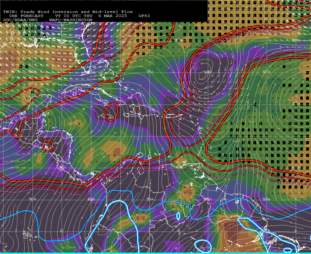The image size is (311, 254).
Task: Click the "6 MAR 2025" date text
Action: (x=113, y=16)
